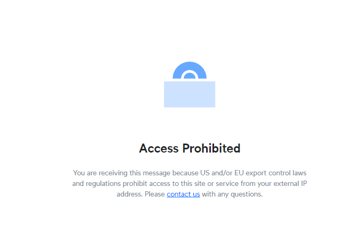This screenshot has width=349, height=232.
Task: Click the words 'from your' in second line
Action: [256, 184]
